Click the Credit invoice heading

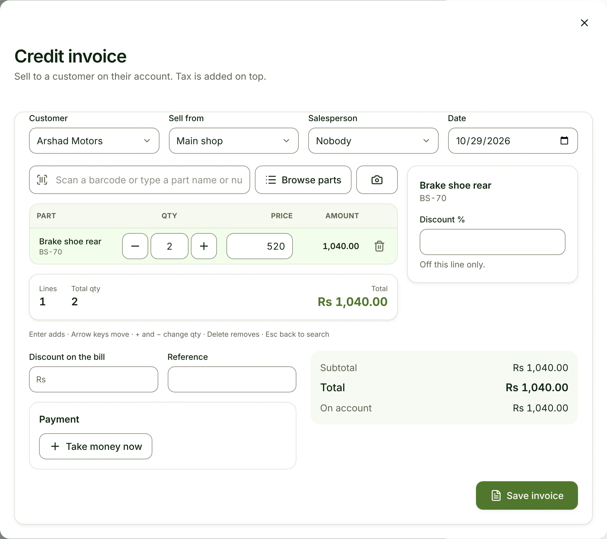(x=70, y=56)
